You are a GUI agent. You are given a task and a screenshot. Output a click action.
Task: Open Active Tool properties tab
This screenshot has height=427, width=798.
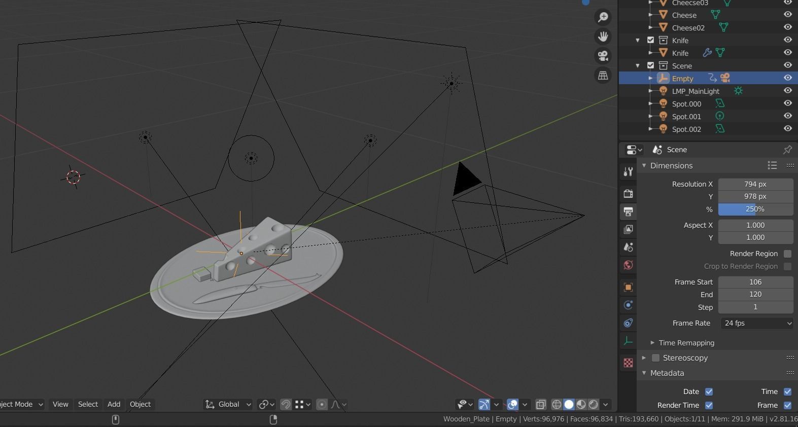click(x=628, y=172)
